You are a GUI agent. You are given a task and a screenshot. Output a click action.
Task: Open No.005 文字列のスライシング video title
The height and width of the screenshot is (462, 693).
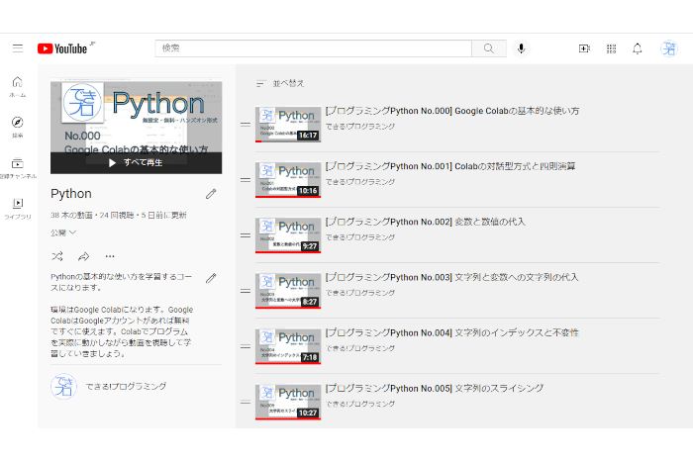[x=435, y=388]
